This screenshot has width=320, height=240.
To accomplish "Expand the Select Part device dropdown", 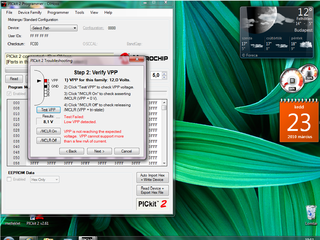I will [x=54, y=28].
